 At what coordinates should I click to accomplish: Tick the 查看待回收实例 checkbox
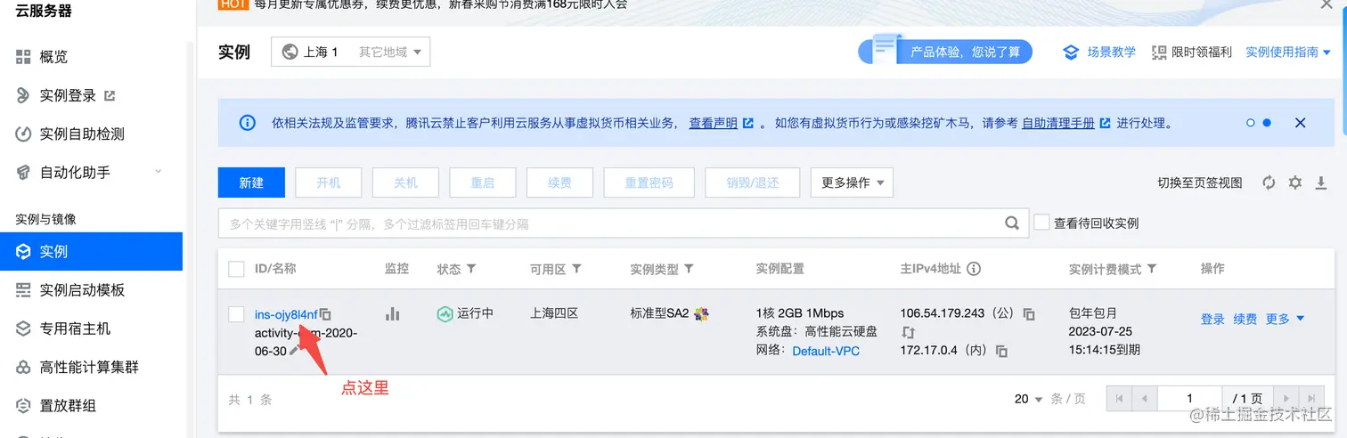point(1041,223)
